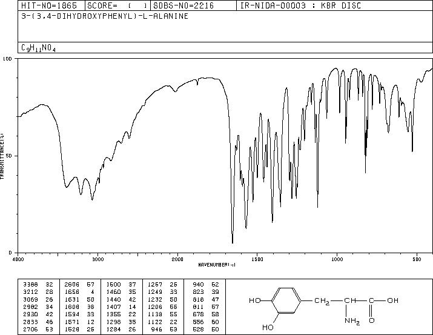The width and height of the screenshot is (433, 335).
Task: Click the TRANSMITTANCE axis title
Action: 2,156
